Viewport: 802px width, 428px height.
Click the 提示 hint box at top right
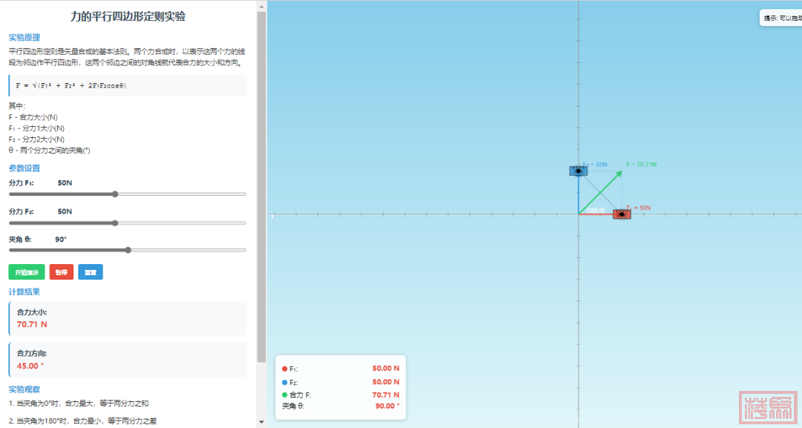point(780,18)
